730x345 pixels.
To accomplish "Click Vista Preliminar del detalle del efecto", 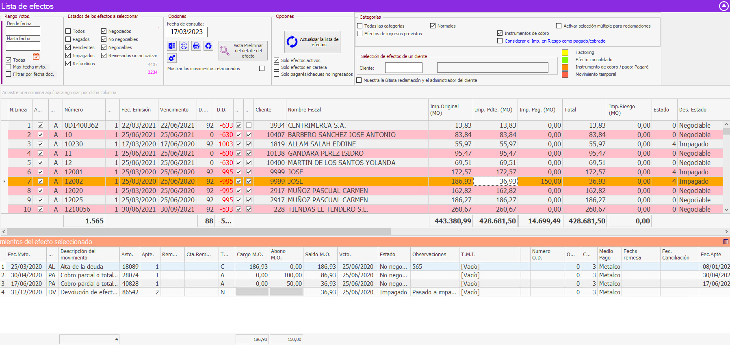I will click(x=243, y=51).
